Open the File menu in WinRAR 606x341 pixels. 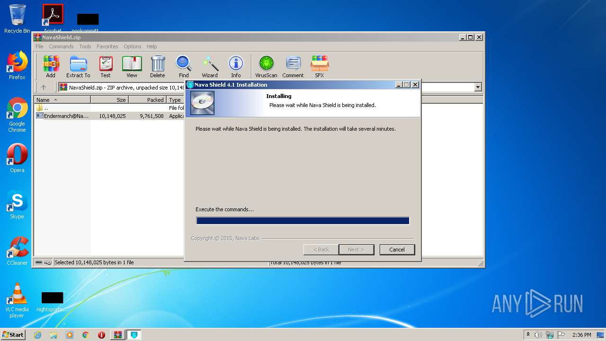39,46
